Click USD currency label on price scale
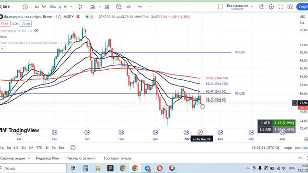The image size is (308, 173). (302, 17)
